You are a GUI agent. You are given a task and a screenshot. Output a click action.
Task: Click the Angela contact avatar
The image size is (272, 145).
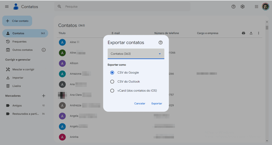[62, 116]
